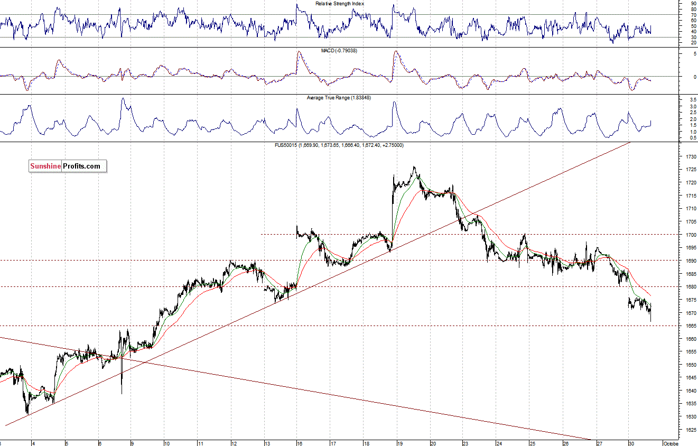Click the ATR 3.5 axis label
This screenshot has height=446, width=698.
coord(693,100)
